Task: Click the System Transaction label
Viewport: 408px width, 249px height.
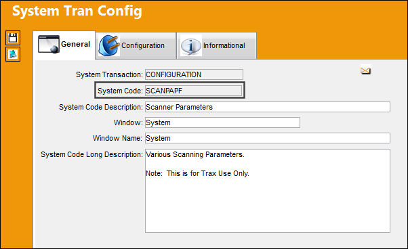Action: tap(109, 75)
